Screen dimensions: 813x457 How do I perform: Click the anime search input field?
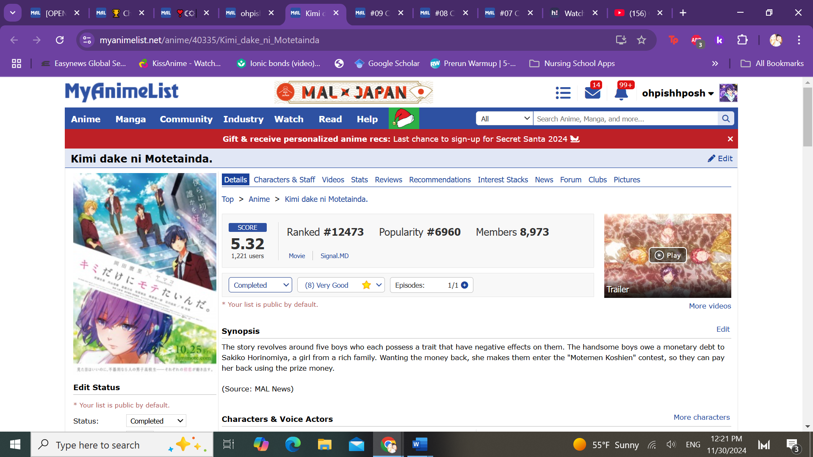click(625, 119)
